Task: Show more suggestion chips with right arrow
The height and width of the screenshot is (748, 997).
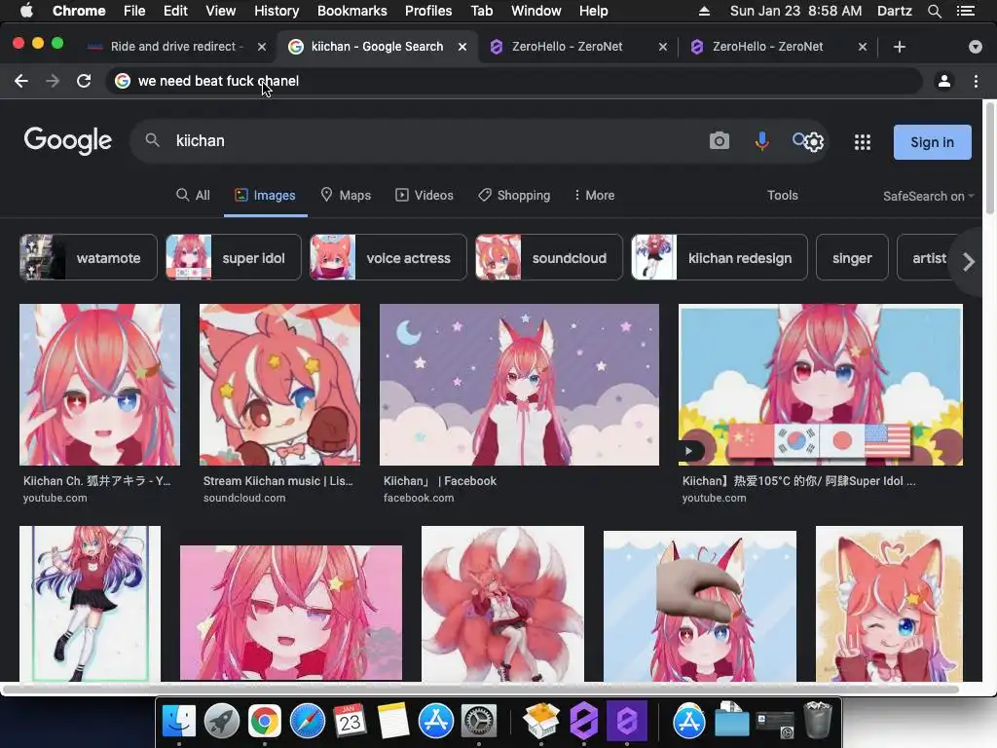Action: (x=969, y=261)
